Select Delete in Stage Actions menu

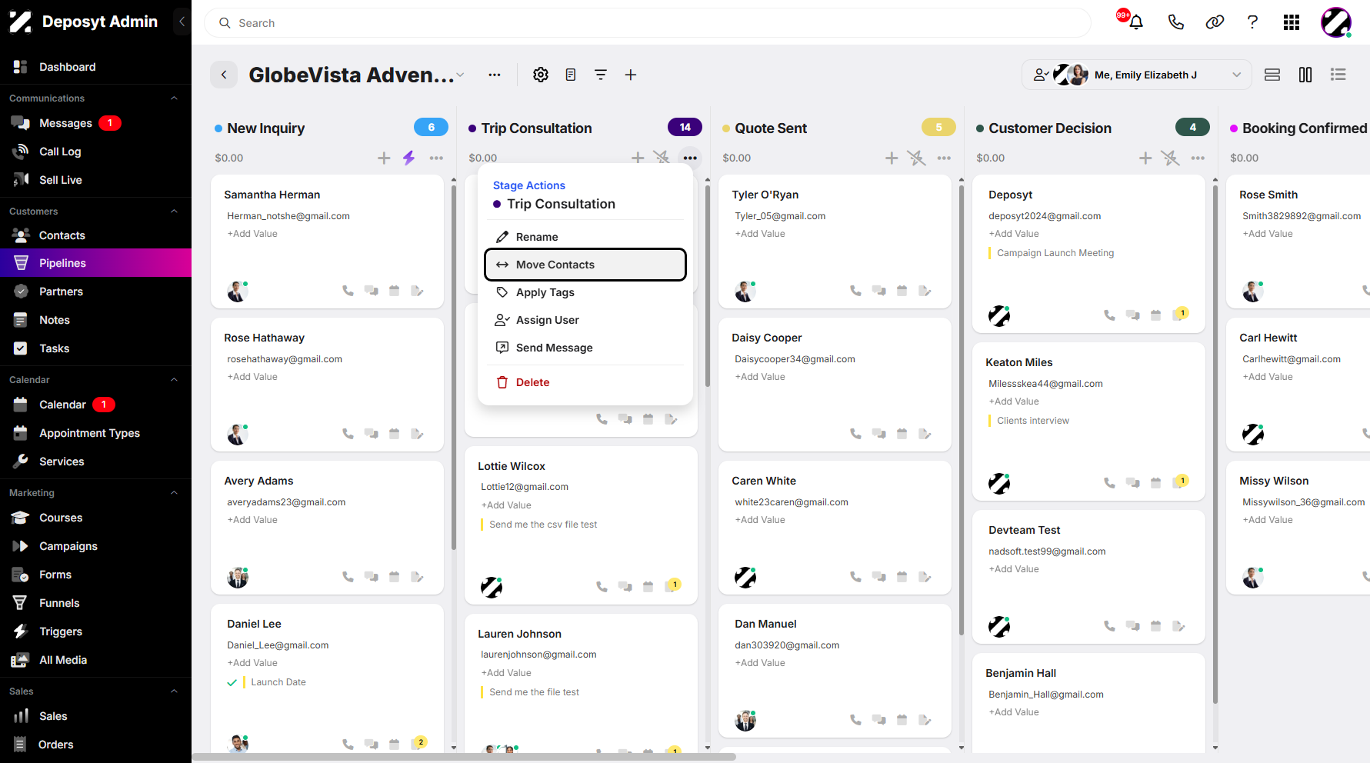pyautogui.click(x=585, y=382)
